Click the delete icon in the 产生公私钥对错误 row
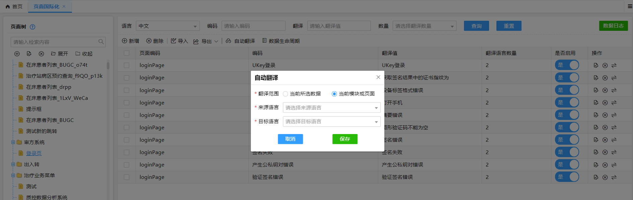633x200 pixels. pos(605,165)
